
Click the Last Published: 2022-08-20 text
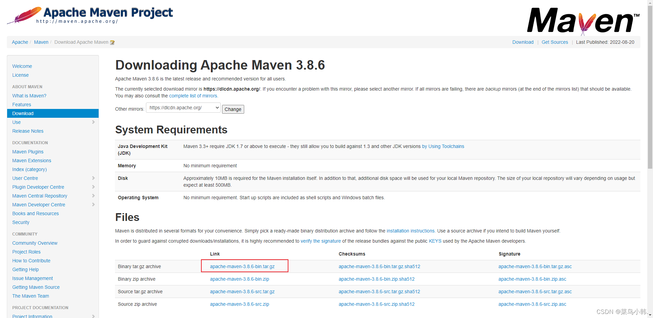click(605, 42)
